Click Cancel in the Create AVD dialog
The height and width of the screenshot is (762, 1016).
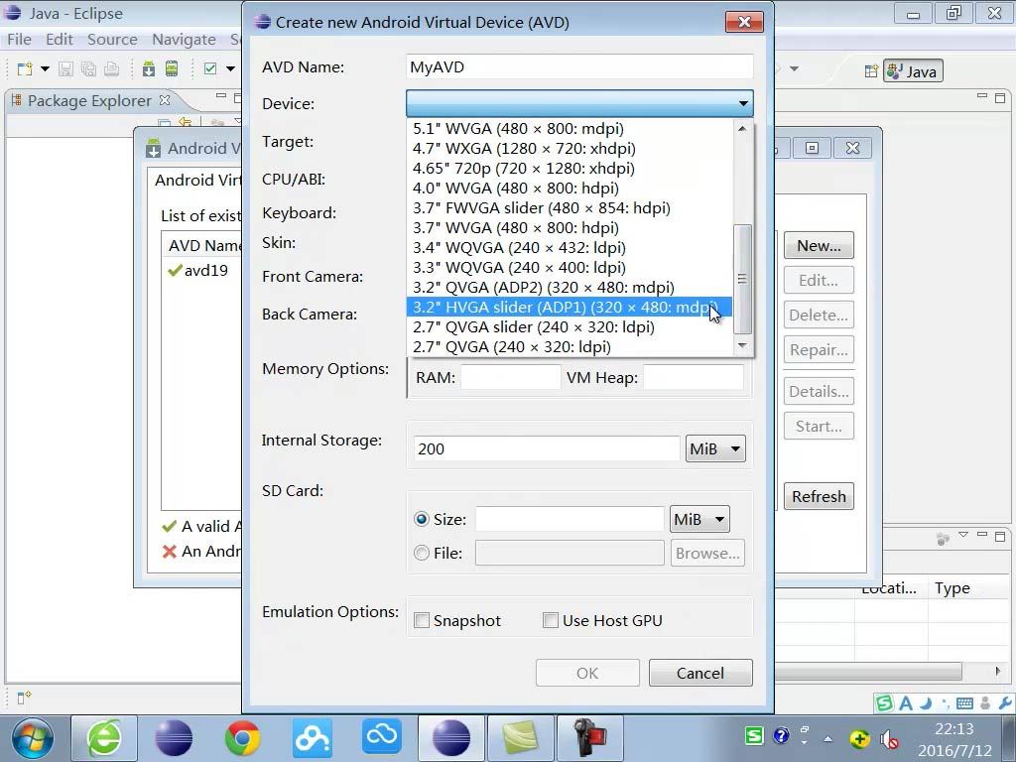pyautogui.click(x=700, y=673)
